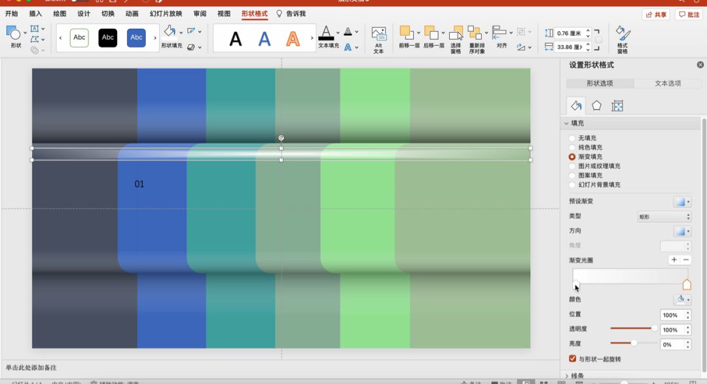Click the shape height 0.76 厘米 field
This screenshot has height=384, width=707.
pyautogui.click(x=570, y=33)
